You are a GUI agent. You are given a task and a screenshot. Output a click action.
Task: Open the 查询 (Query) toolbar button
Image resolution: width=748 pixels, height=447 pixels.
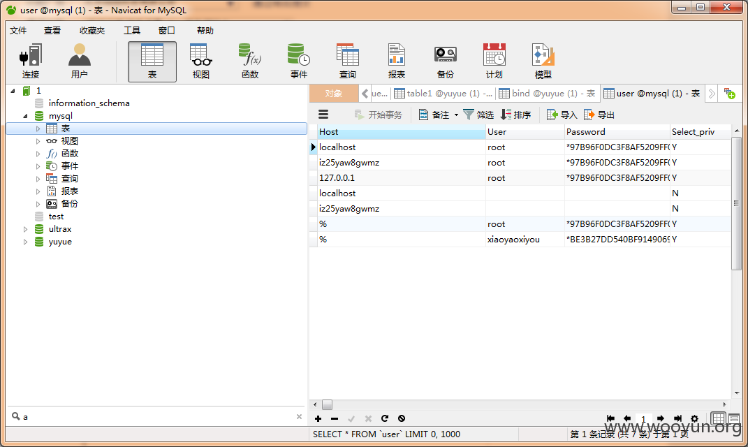(x=347, y=61)
